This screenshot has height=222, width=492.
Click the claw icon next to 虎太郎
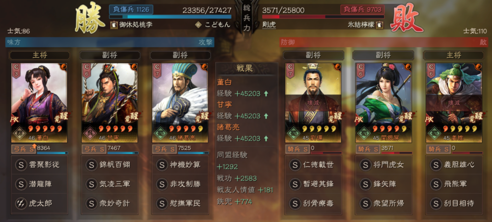pos(21,203)
